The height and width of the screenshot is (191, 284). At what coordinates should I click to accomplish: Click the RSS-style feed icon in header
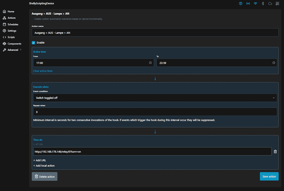click(x=277, y=4)
